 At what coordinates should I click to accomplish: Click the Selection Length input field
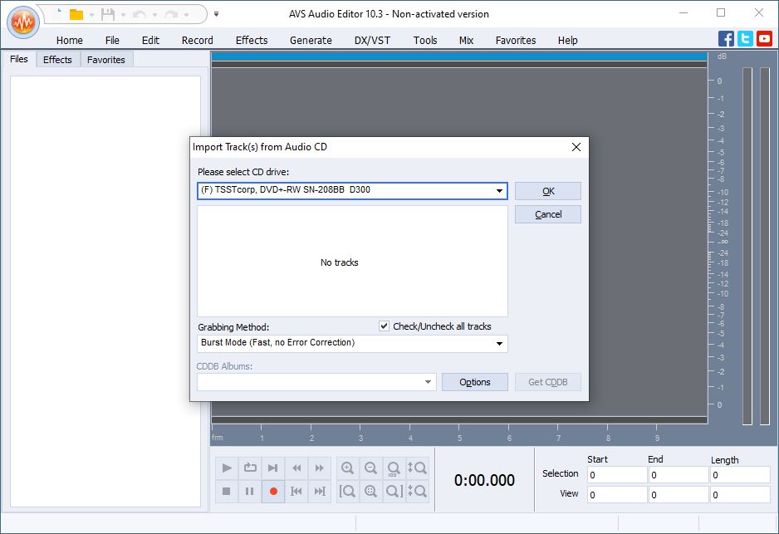click(740, 475)
